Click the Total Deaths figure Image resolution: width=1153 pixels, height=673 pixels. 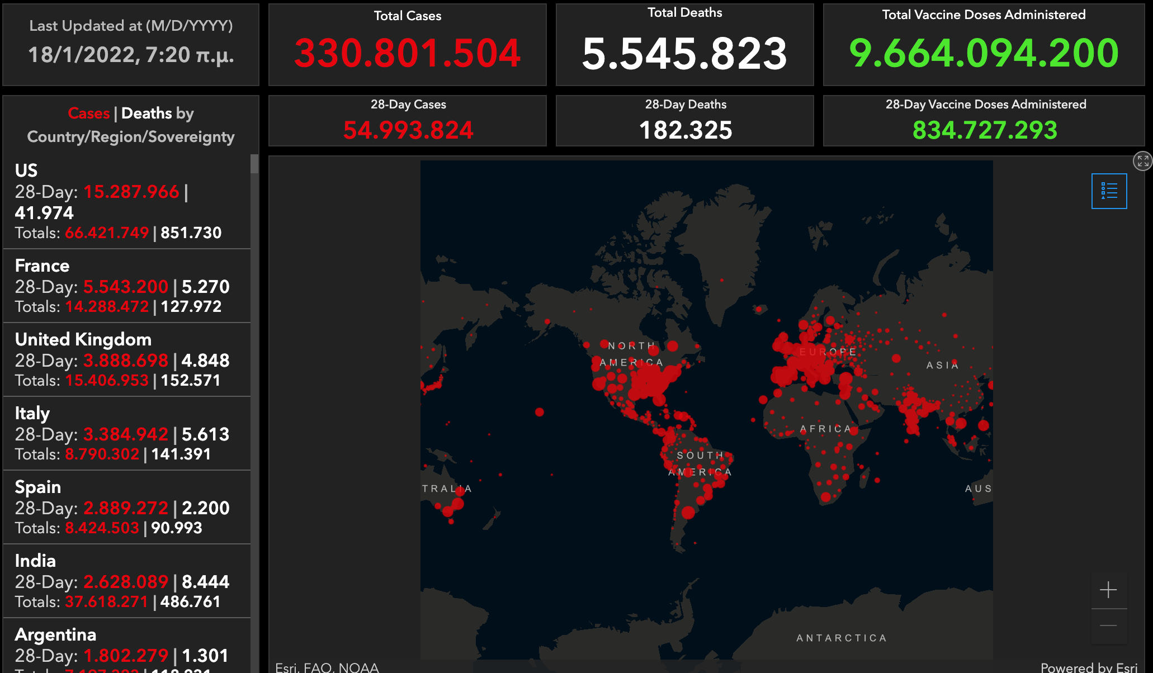point(684,54)
